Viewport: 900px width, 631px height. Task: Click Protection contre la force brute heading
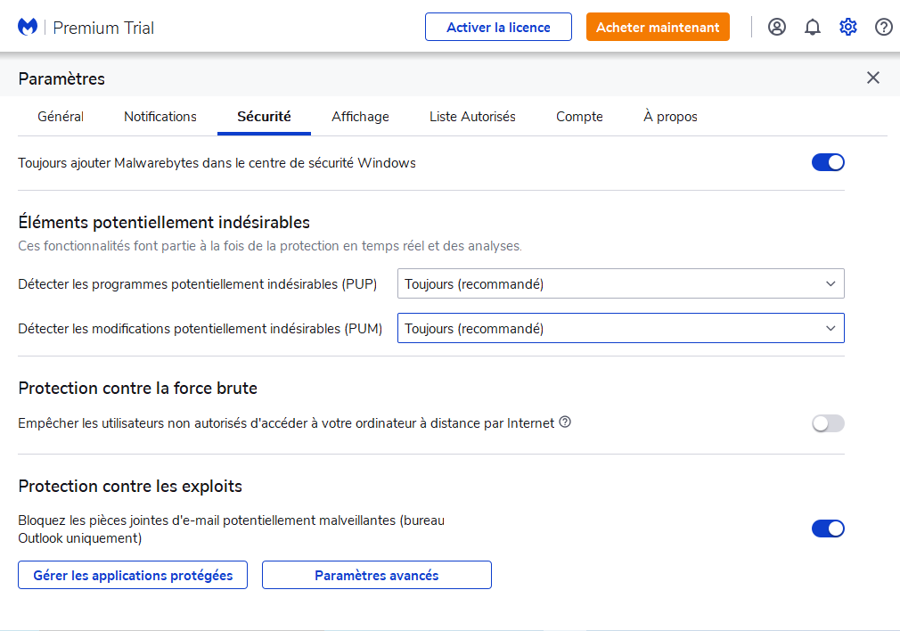coord(138,388)
